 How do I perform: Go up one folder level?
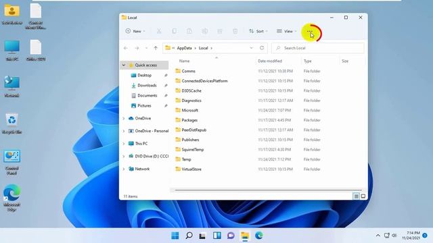pyautogui.click(x=156, y=48)
